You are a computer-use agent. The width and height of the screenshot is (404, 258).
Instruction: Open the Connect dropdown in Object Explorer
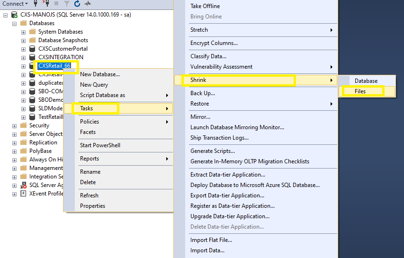click(x=15, y=4)
